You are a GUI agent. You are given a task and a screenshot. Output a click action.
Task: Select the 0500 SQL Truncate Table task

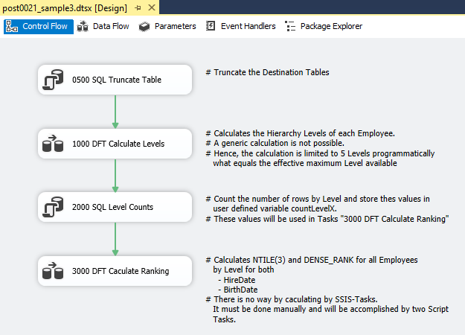point(115,80)
